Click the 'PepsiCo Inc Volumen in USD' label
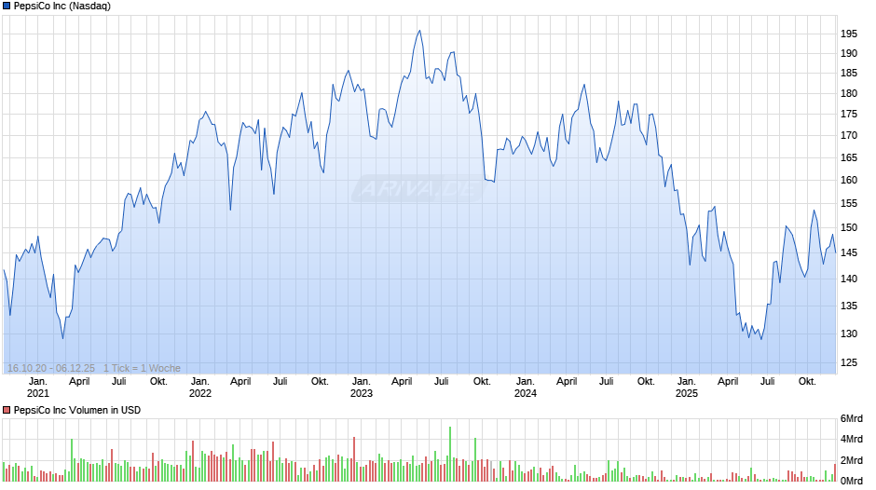Screen dimensions: 876x490 coord(77,410)
